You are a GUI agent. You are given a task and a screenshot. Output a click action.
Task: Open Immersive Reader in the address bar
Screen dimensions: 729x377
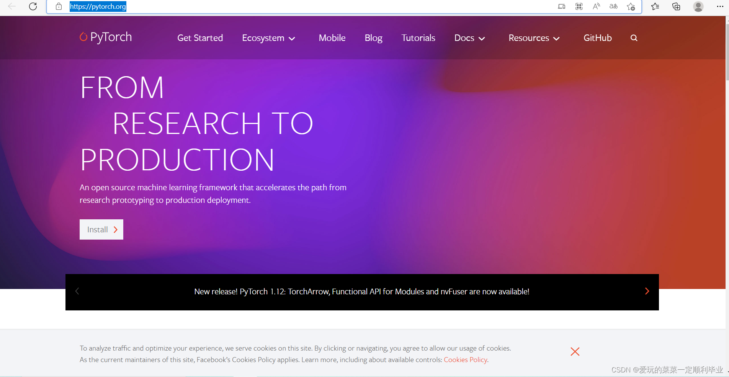579,7
